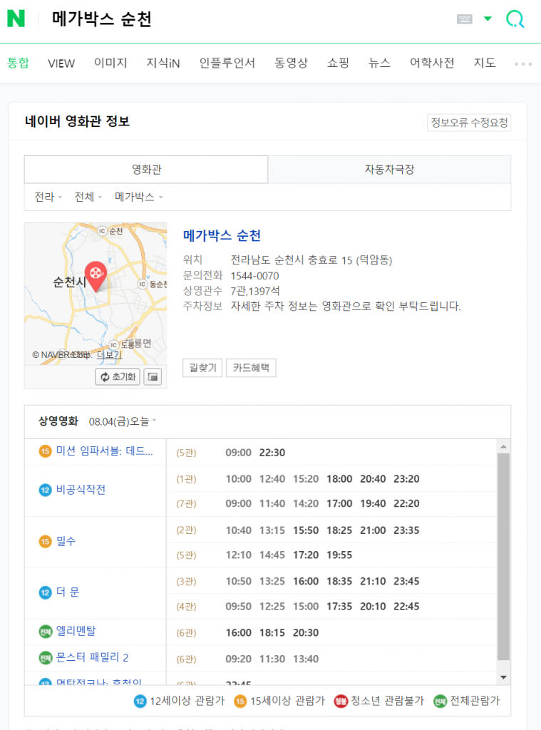Image resolution: width=541 pixels, height=730 pixels.
Task: Select 더 문 3관 23:45 showtime
Action: tap(406, 582)
